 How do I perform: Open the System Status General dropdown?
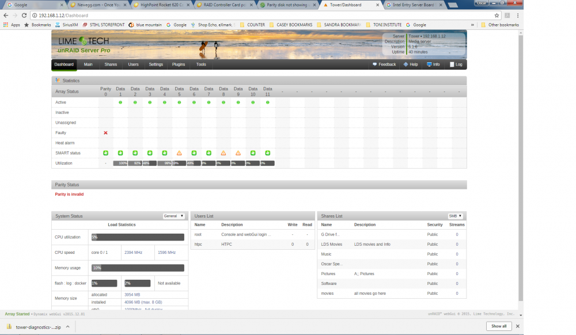pos(173,216)
